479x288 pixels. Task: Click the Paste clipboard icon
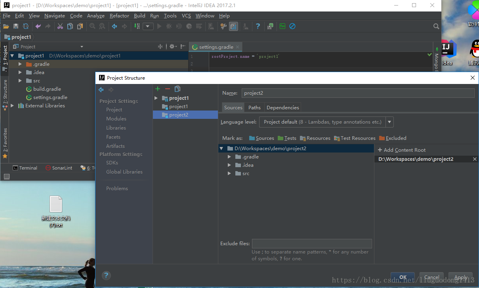point(80,26)
